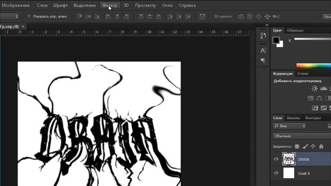This screenshot has height=186, width=331.
Task: Switch to the Контуры tab
Action: [313, 118]
